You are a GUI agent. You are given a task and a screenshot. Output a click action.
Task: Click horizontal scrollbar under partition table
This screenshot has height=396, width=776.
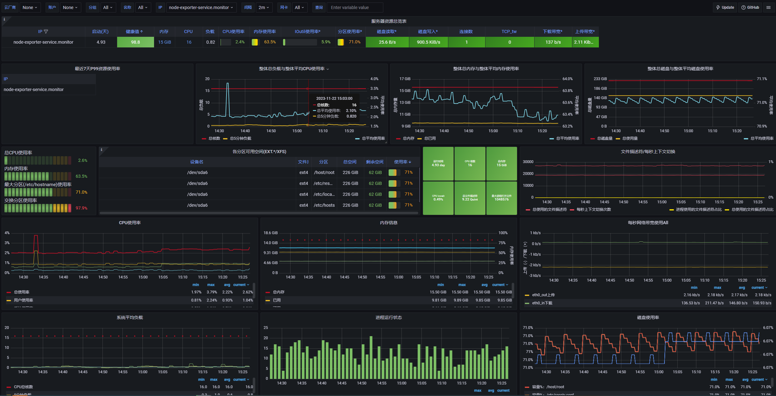click(x=259, y=213)
